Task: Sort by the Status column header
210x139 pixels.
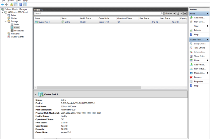Action: 70,18
